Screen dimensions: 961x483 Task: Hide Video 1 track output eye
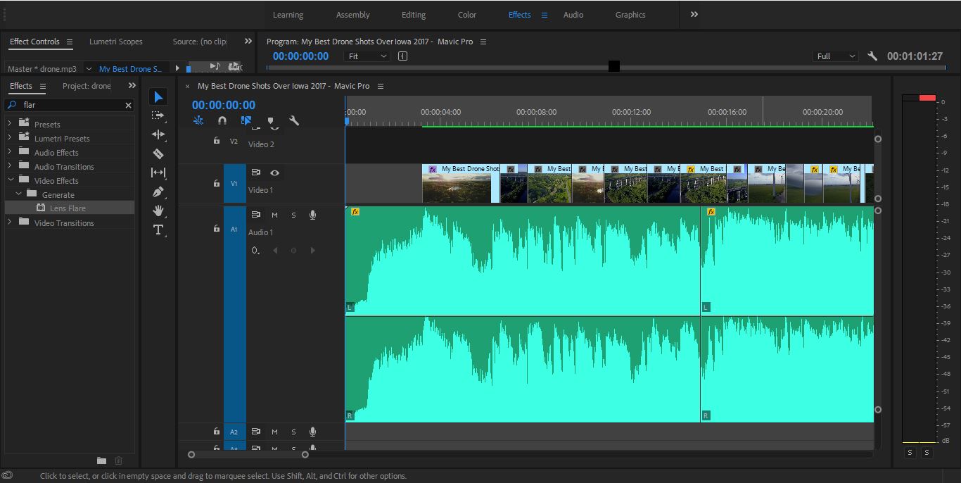[x=274, y=172]
